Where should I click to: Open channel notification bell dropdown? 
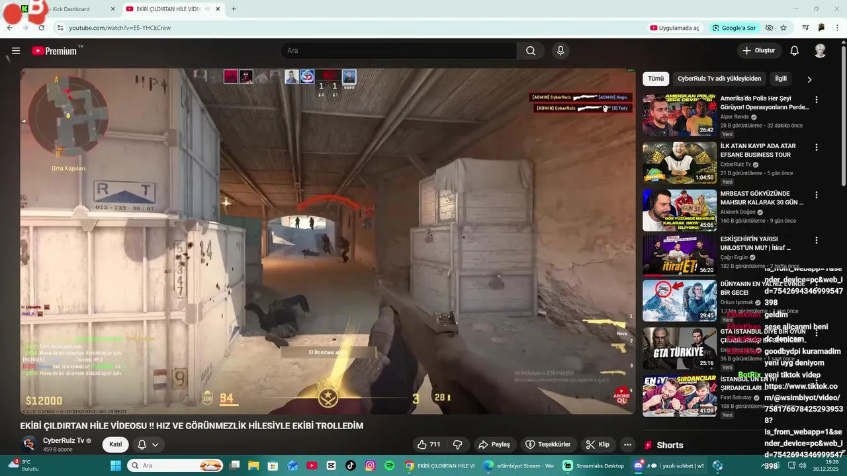148,445
